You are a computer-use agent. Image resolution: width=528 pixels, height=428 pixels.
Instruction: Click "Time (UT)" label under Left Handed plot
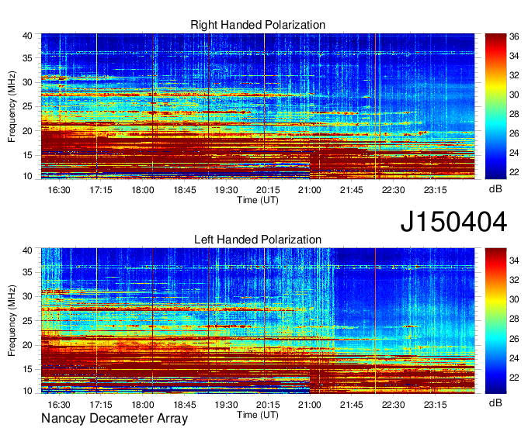(258, 415)
